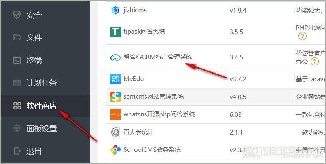
Task: Click the blue hexagon jizhicms icon
Action: point(115,10)
